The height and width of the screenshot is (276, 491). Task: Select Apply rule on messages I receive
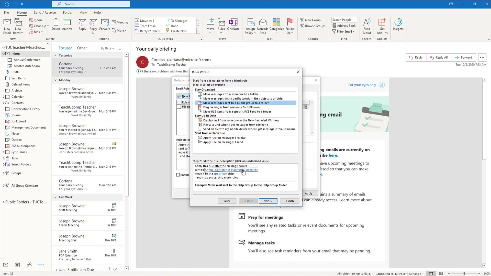click(224, 138)
